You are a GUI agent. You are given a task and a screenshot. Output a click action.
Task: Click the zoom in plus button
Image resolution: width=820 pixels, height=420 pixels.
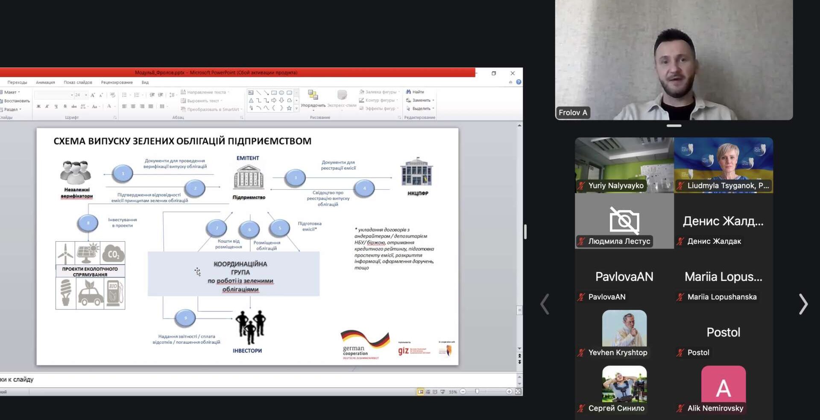point(509,392)
